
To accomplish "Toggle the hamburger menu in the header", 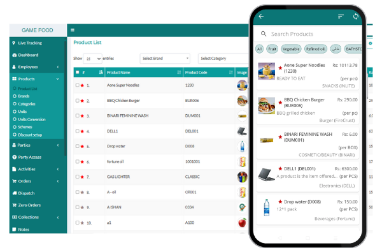I will click(73, 30).
